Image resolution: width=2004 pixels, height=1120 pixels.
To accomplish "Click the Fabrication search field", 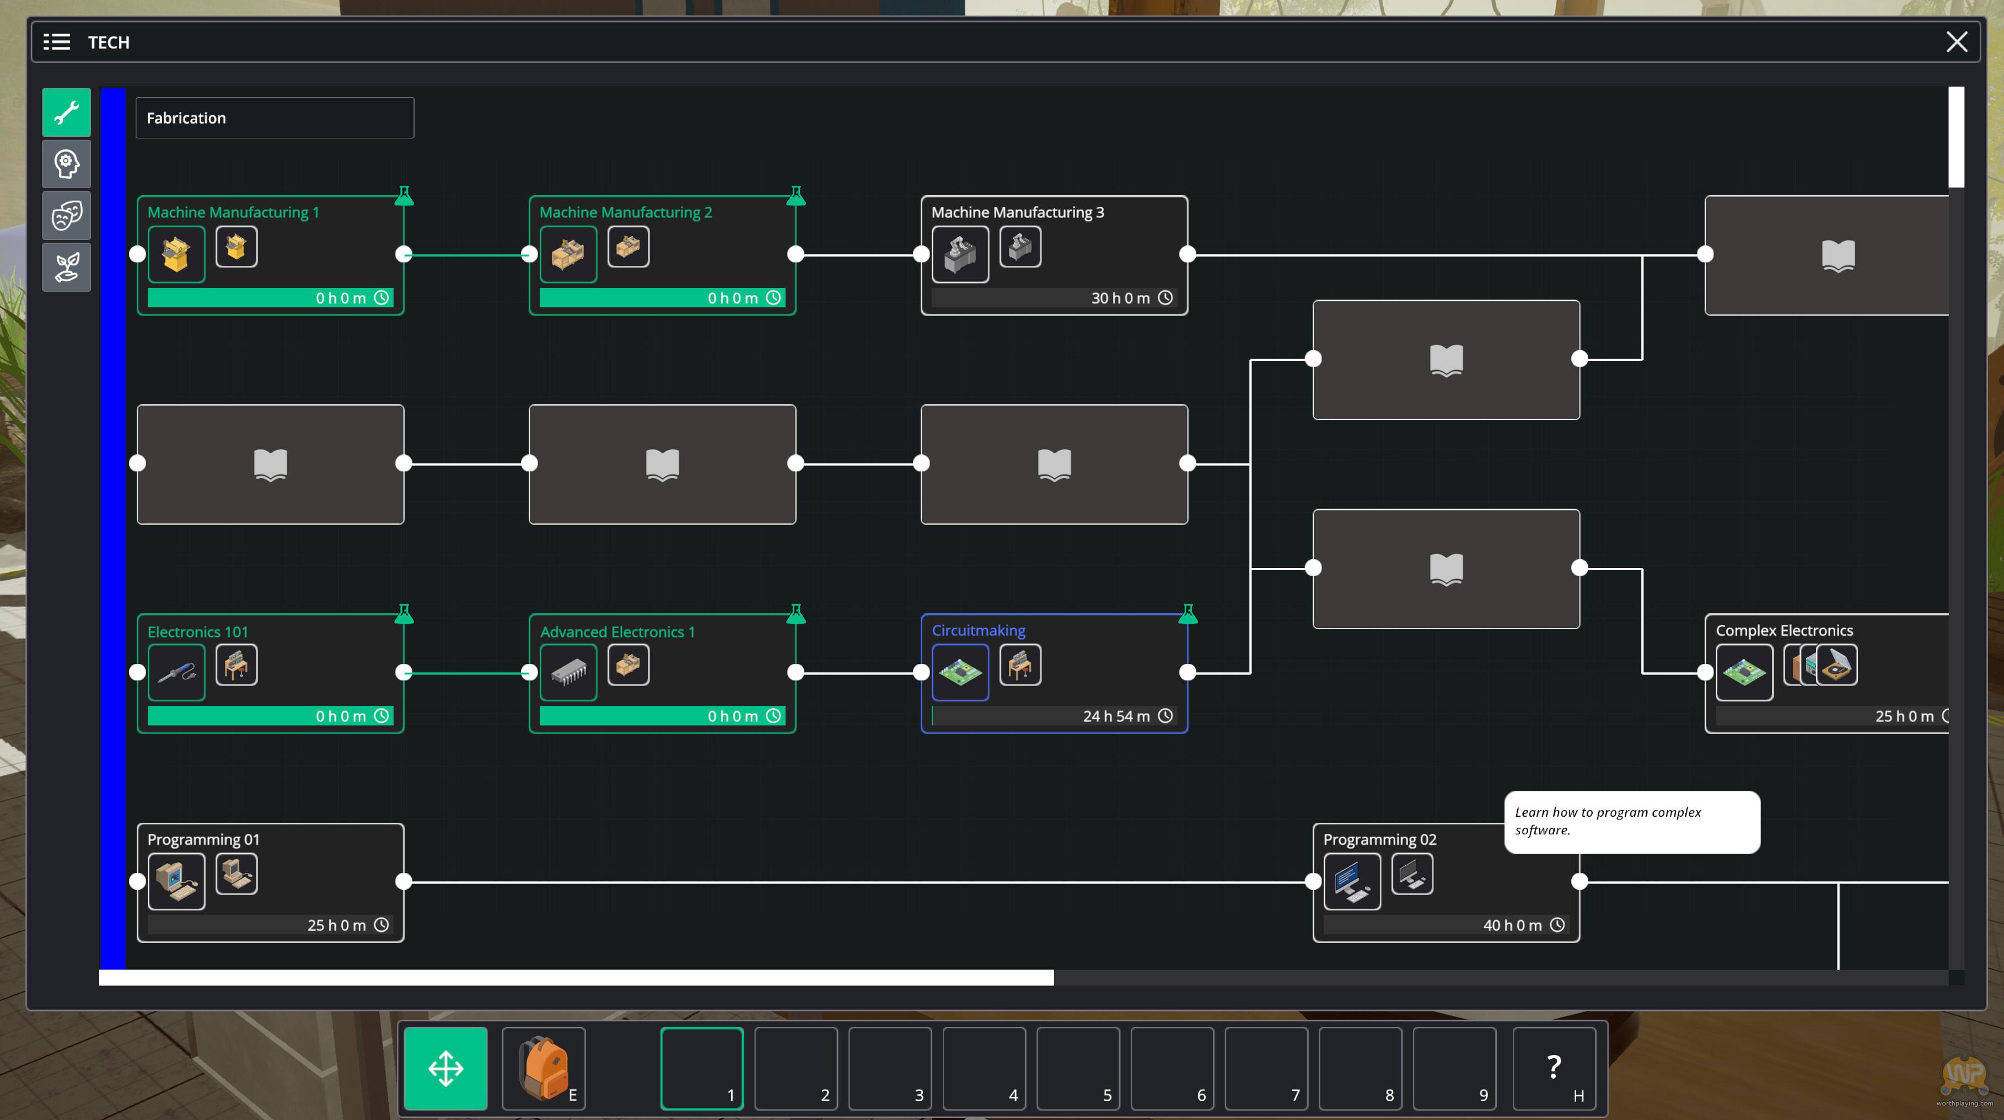I will click(x=275, y=117).
